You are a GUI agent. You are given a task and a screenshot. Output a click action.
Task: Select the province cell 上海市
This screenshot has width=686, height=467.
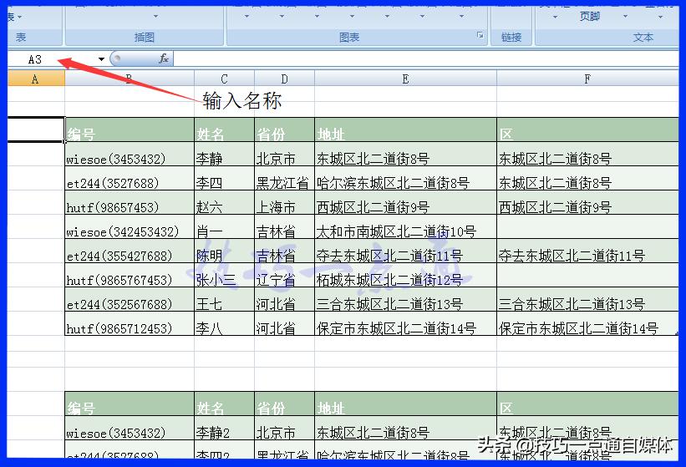pyautogui.click(x=284, y=202)
